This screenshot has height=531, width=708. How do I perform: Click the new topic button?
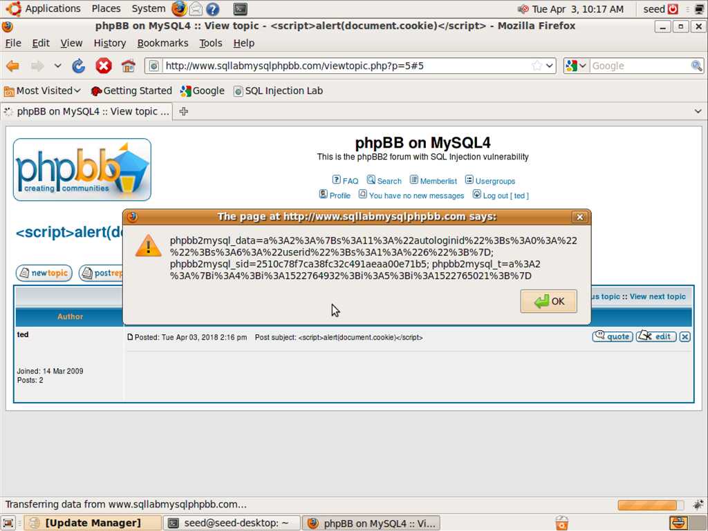44,273
